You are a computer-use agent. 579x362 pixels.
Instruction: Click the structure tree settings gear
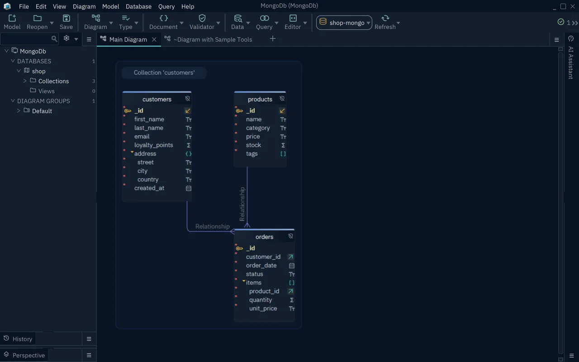[66, 38]
